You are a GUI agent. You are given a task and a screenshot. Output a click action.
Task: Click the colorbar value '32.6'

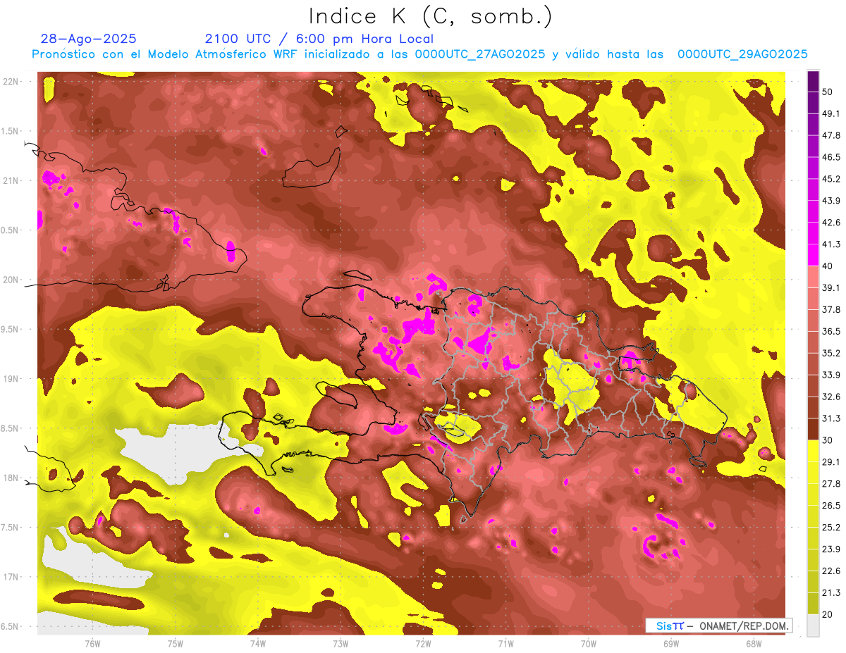[831, 397]
